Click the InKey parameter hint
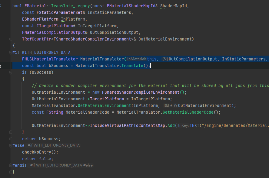 [183, 125]
